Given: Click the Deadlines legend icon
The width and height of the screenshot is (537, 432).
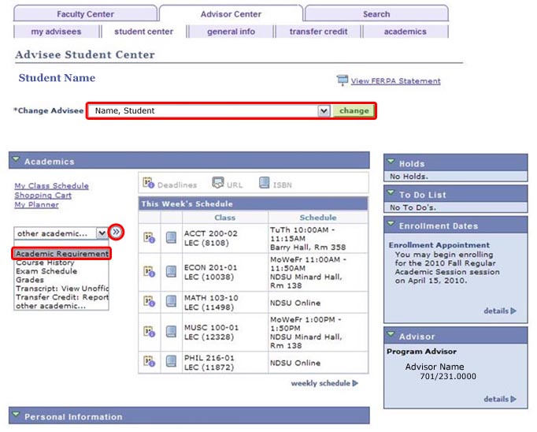Looking at the screenshot, I should tap(148, 183).
